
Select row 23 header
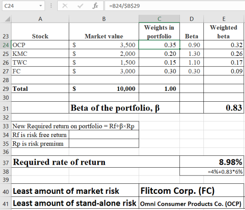[6, 31]
